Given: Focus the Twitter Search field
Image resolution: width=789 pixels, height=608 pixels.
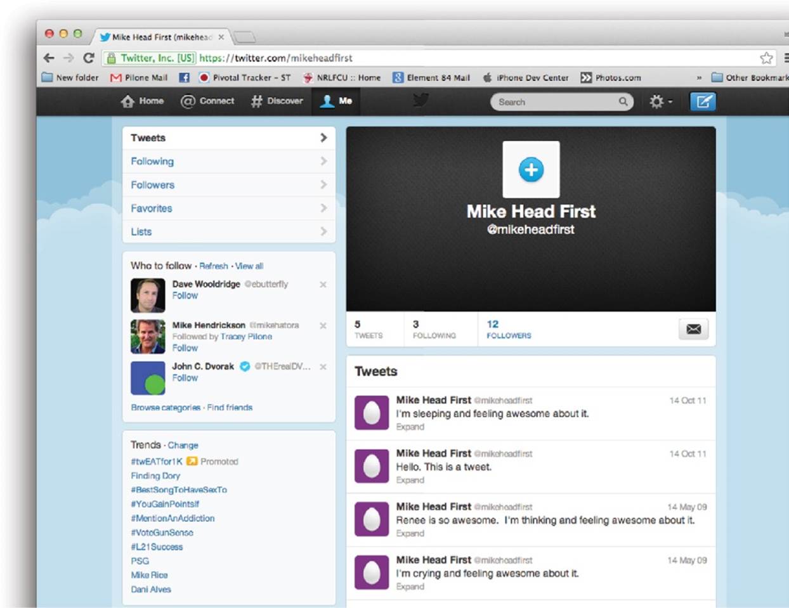Looking at the screenshot, I should click(562, 101).
